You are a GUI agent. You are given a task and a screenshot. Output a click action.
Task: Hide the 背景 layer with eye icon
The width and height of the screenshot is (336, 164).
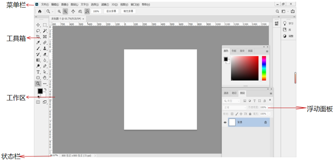(225, 123)
